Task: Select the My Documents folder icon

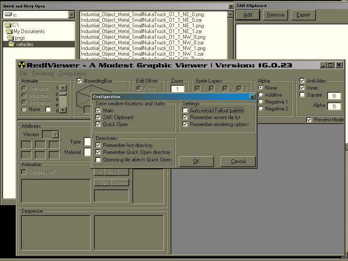Action: 9,31
